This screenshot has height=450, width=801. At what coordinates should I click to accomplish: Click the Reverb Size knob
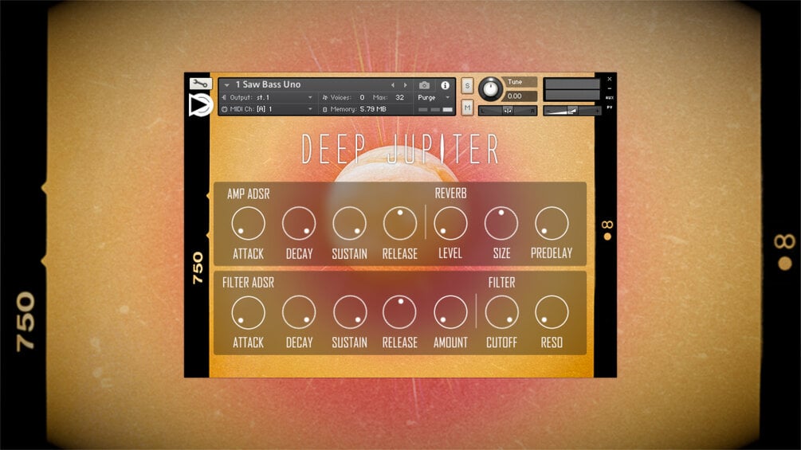(501, 224)
